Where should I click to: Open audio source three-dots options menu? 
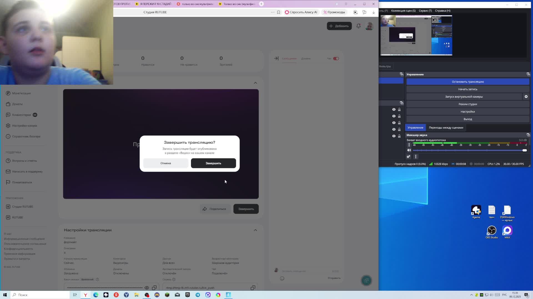409,145
